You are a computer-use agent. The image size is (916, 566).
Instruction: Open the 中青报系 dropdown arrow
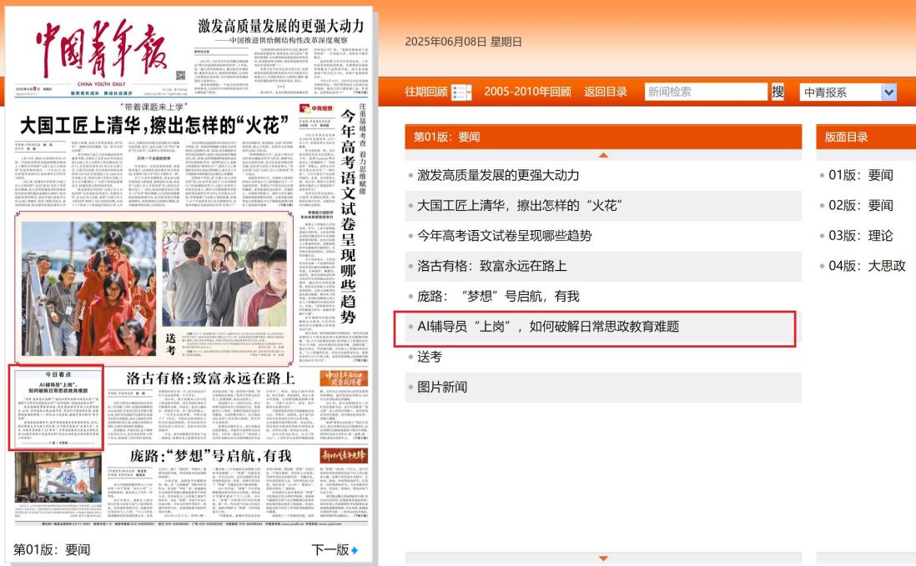tap(888, 93)
